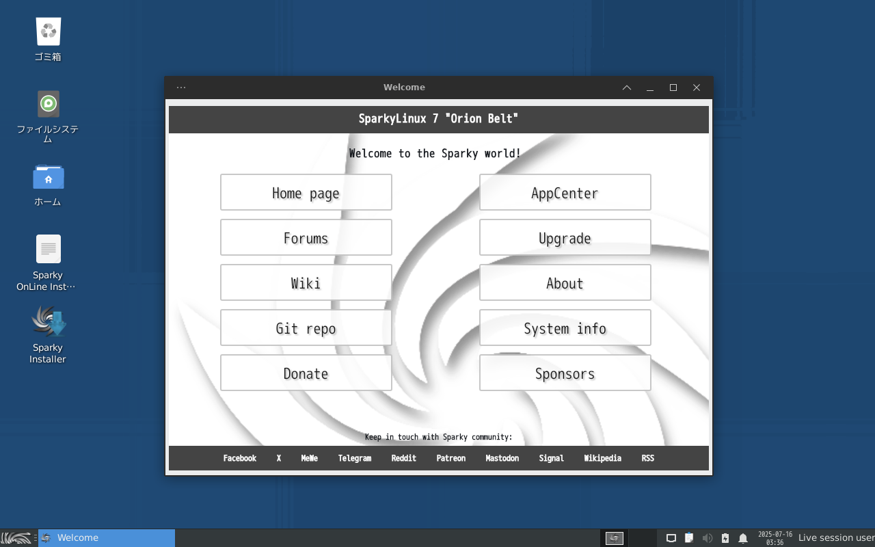Click the "Keep in touch with Sparky community:" text
This screenshot has width=875, height=547.
coord(439,437)
